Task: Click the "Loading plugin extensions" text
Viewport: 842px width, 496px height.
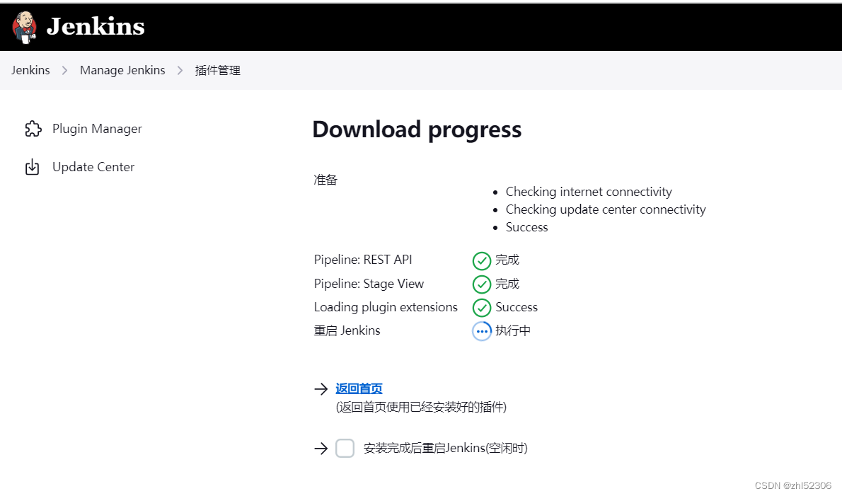Action: [x=386, y=307]
